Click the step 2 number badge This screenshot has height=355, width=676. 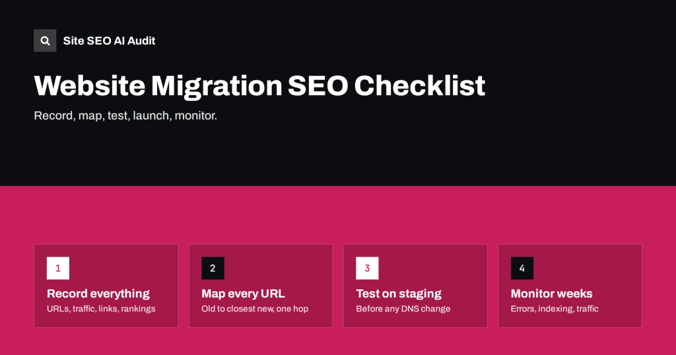(213, 268)
